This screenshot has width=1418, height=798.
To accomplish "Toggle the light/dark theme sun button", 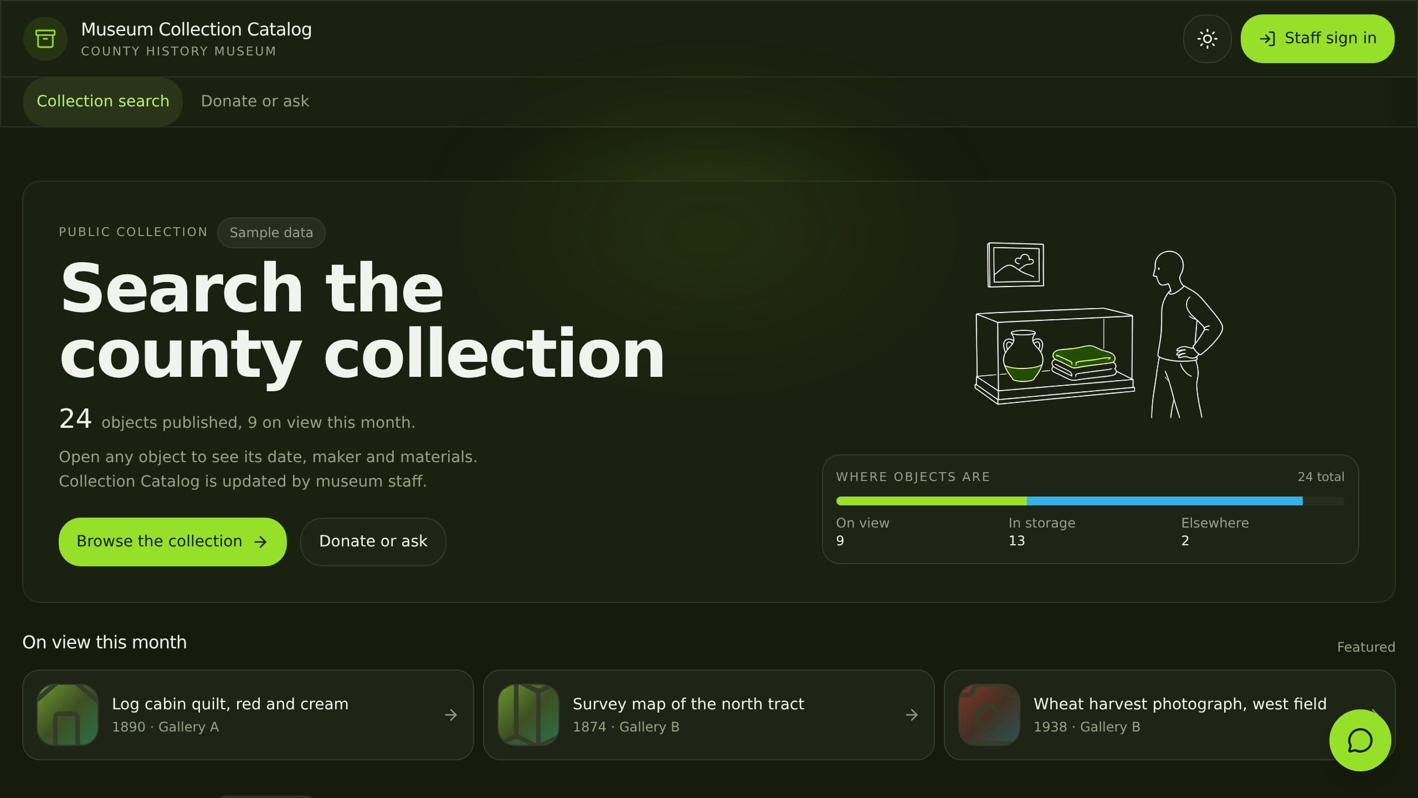I will tap(1207, 39).
